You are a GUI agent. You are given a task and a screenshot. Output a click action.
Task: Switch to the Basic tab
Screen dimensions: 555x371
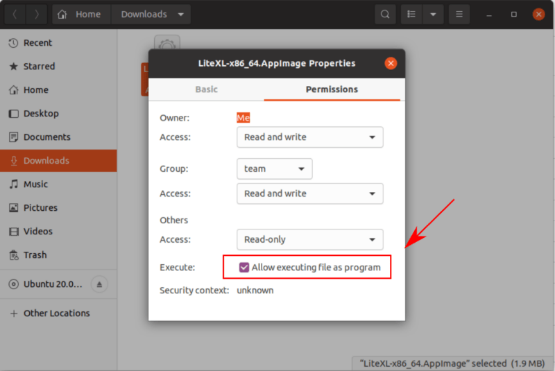coord(206,89)
